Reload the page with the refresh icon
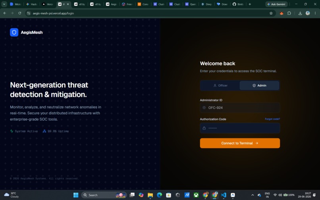Image resolution: width=320 pixels, height=200 pixels. coord(19,13)
